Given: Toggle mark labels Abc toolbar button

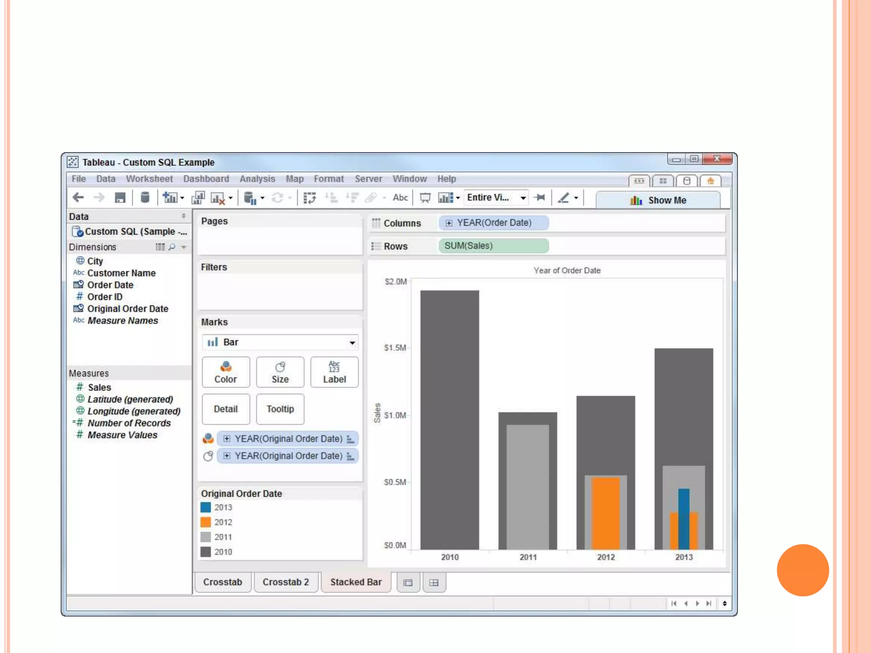Looking at the screenshot, I should point(400,198).
